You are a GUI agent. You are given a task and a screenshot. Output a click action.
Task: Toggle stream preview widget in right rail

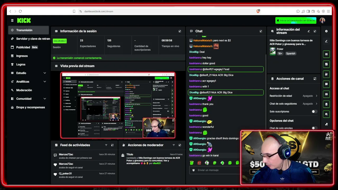tap(326, 54)
